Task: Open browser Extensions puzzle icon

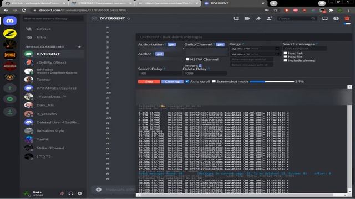Action: coord(331,10)
